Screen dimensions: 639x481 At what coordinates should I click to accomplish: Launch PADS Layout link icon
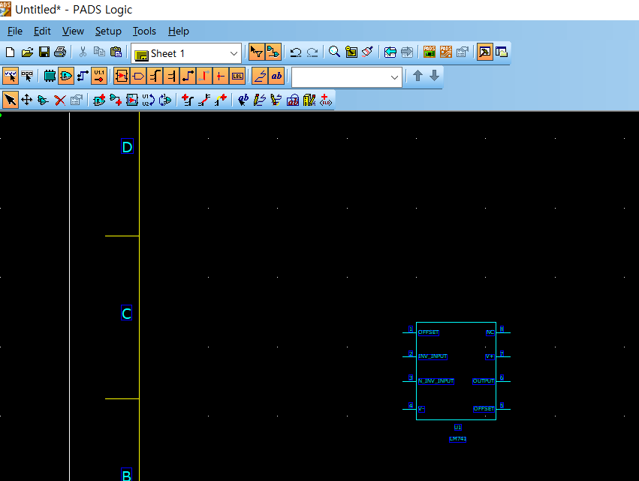coord(429,52)
